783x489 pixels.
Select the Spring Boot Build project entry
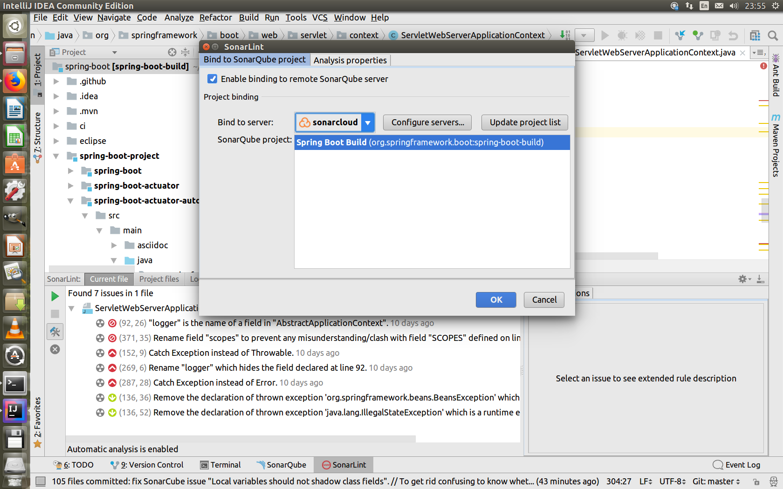pos(432,142)
